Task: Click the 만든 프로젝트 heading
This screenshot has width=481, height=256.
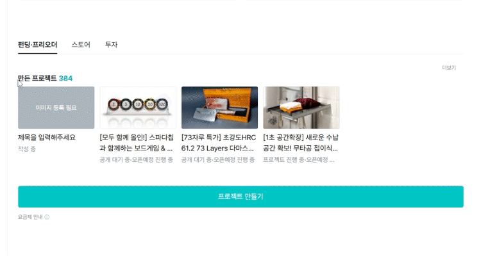Action: tap(37, 78)
